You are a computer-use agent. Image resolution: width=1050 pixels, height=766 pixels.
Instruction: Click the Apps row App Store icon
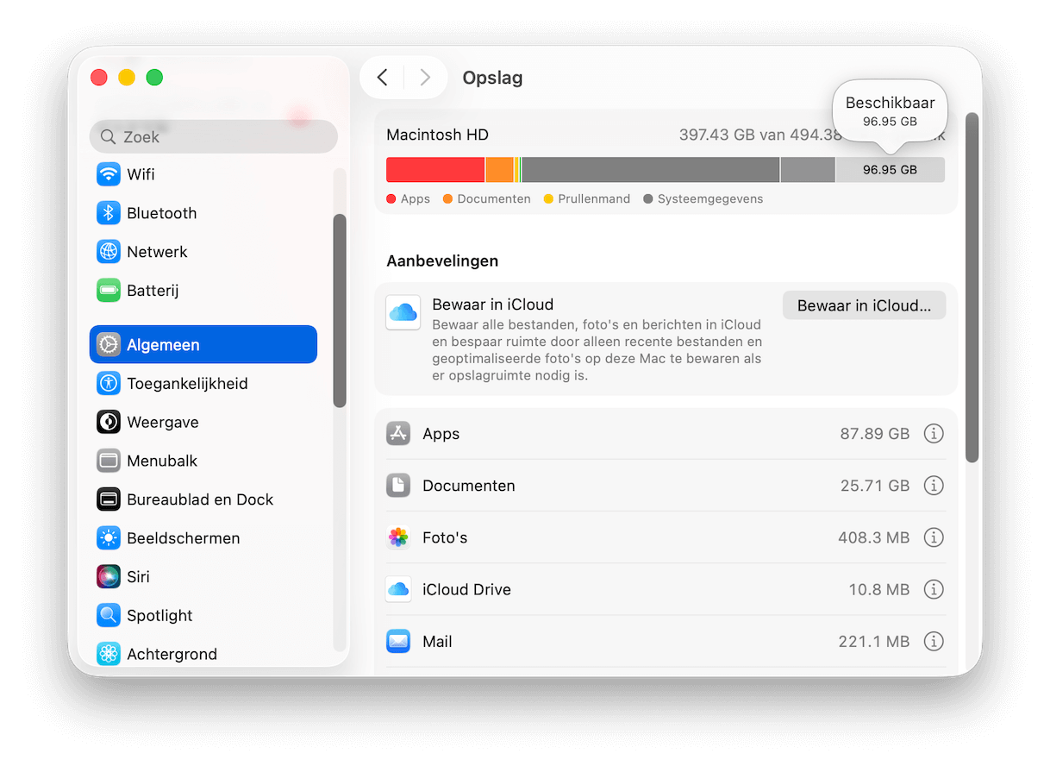(x=398, y=434)
